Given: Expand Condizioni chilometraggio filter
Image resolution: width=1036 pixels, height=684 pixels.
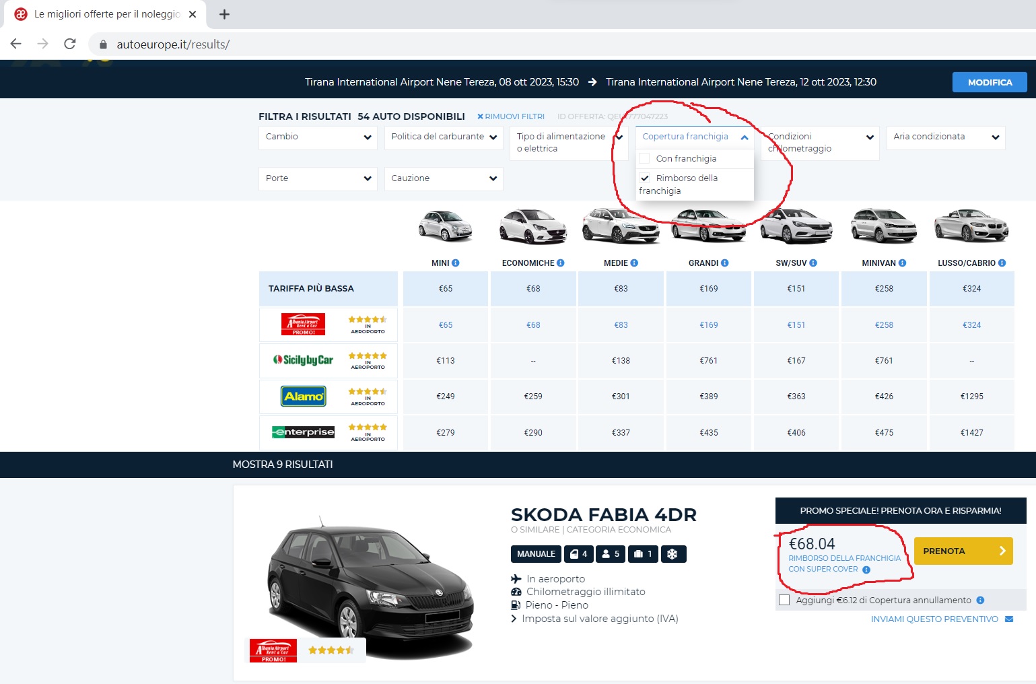Looking at the screenshot, I should (820, 143).
